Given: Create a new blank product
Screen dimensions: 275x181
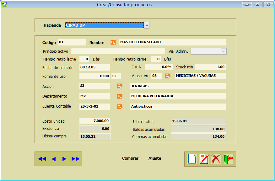Looking at the screenshot, I should 192,159.
